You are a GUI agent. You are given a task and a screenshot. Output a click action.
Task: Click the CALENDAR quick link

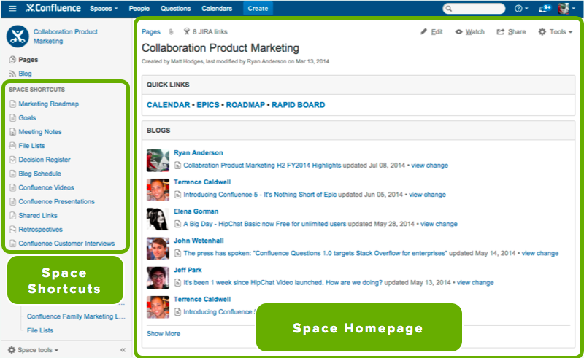(x=169, y=105)
